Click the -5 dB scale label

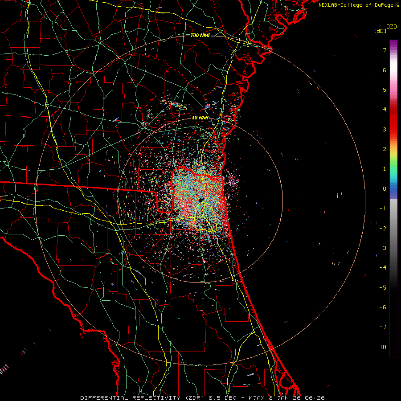point(383,288)
